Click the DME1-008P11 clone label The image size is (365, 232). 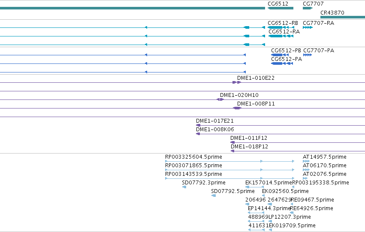pos(256,104)
